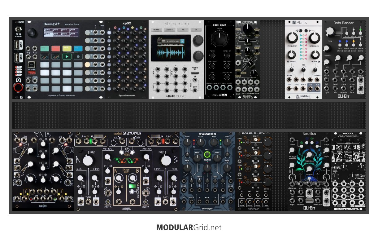This screenshot has width=378, height=234.
Task: Click Hermod+ track 1 gate output jack
Action: coord(102,33)
